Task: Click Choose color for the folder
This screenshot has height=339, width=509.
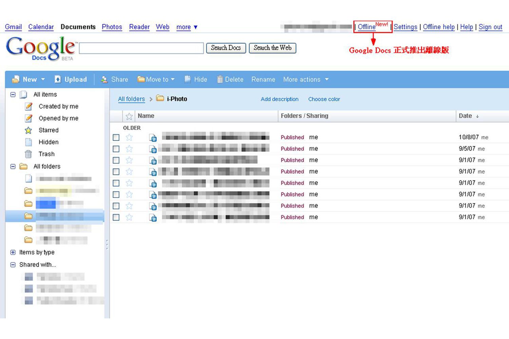Action: pyautogui.click(x=324, y=99)
